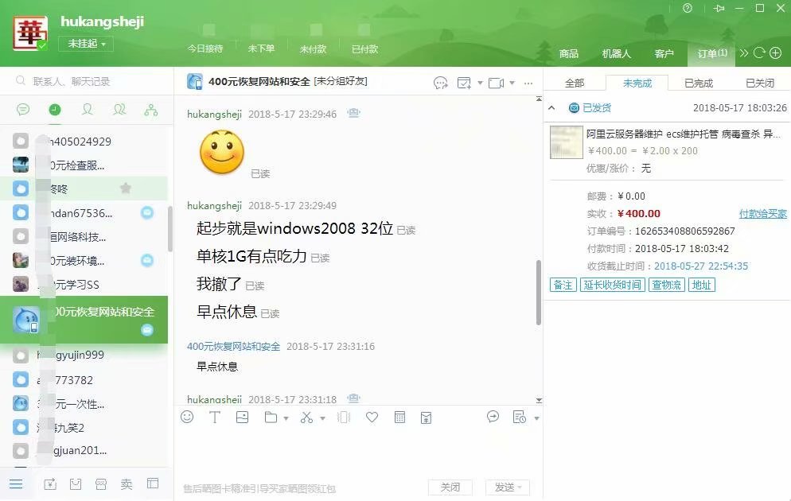Toggle the star on the 咚咚 contact
The width and height of the screenshot is (791, 501).
click(x=126, y=188)
